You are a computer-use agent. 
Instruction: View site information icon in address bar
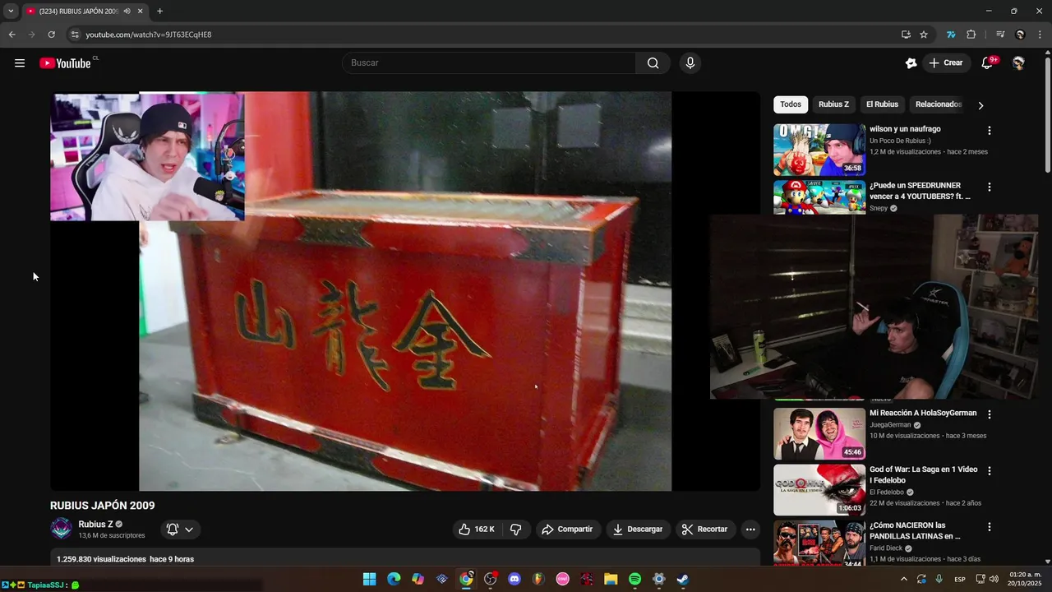point(74,35)
